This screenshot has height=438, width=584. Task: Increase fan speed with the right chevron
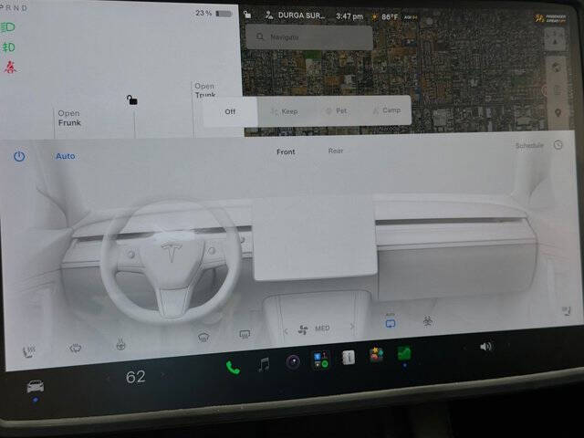352,327
